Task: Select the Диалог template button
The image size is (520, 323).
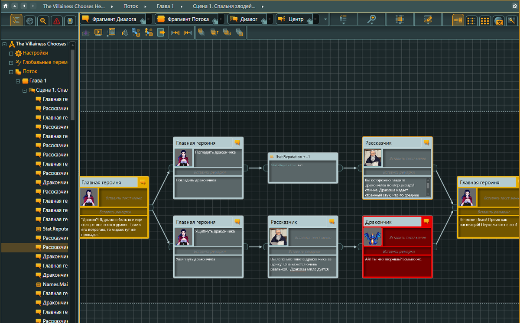Action: click(247, 19)
